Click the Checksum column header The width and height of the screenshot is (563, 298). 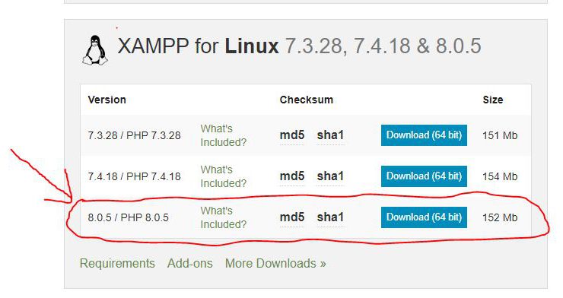307,100
